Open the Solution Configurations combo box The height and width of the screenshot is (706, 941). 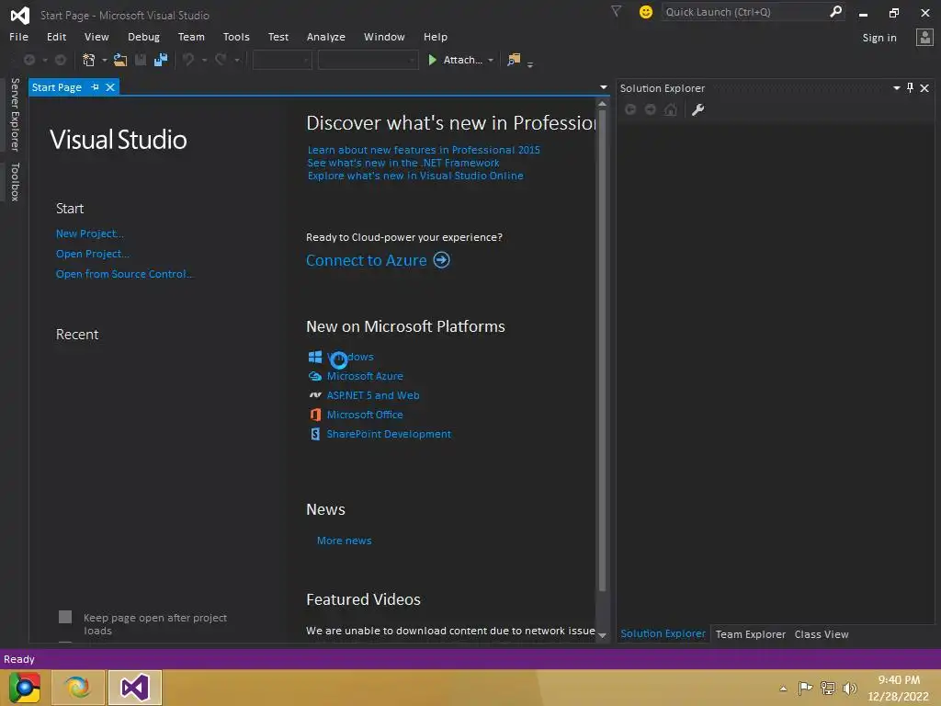(x=282, y=60)
